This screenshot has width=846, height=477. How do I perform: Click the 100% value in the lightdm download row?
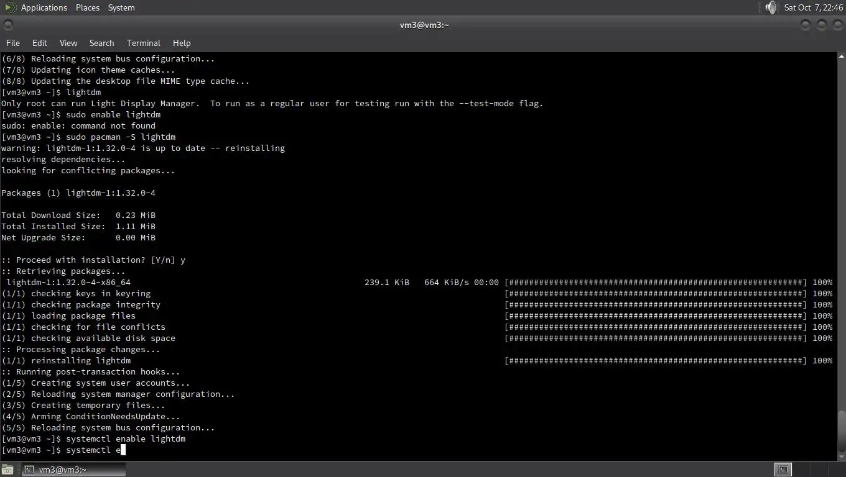822,282
